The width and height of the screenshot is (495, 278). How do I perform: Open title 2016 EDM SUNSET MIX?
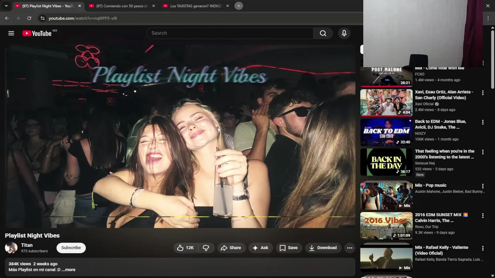coord(442,217)
